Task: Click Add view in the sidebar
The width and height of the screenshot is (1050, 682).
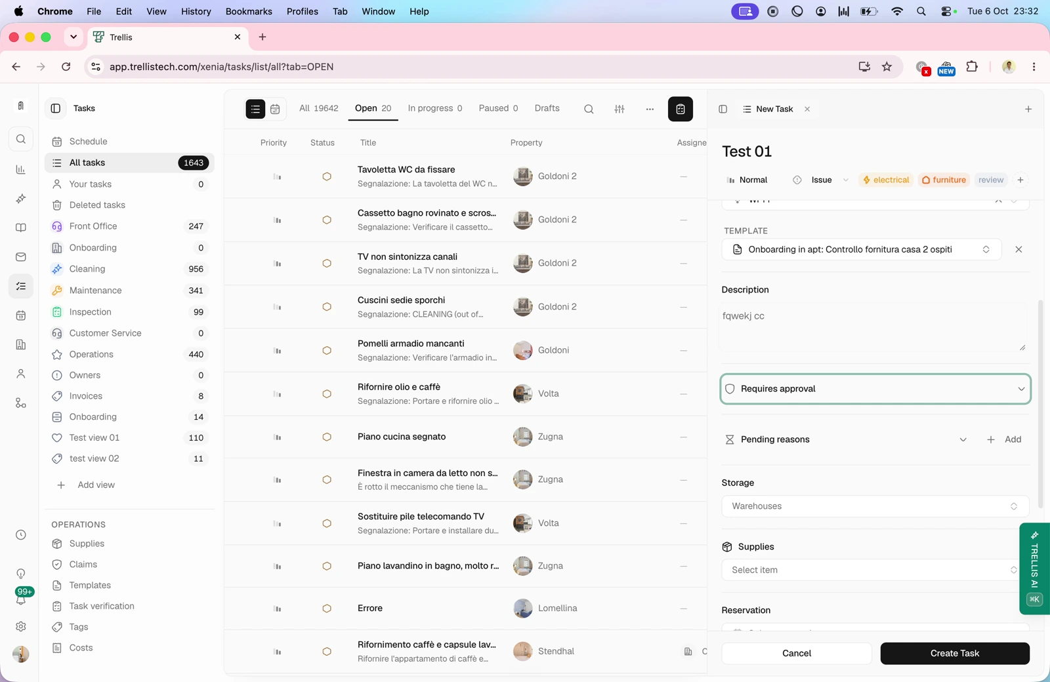Action: [x=86, y=485]
